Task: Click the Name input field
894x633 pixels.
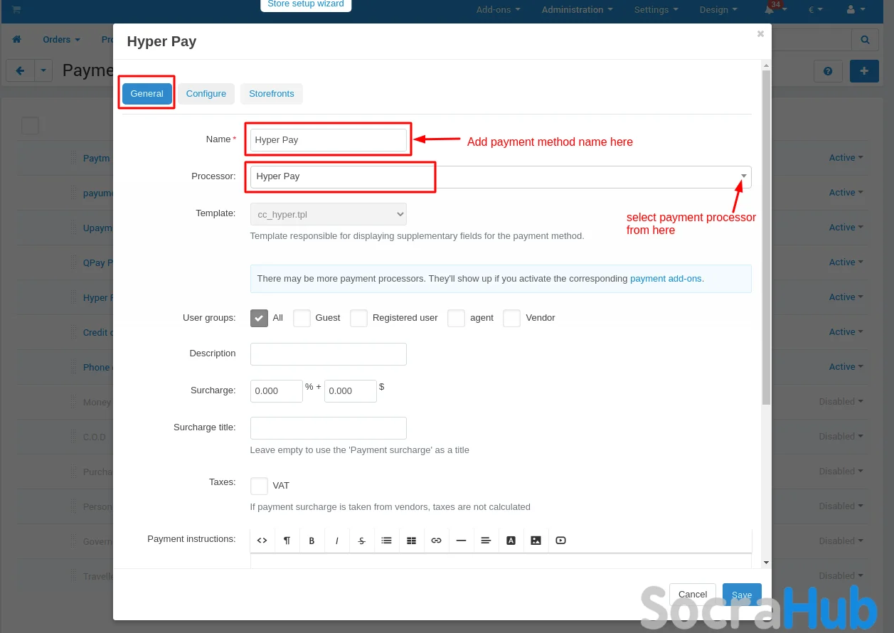Action: tap(329, 140)
